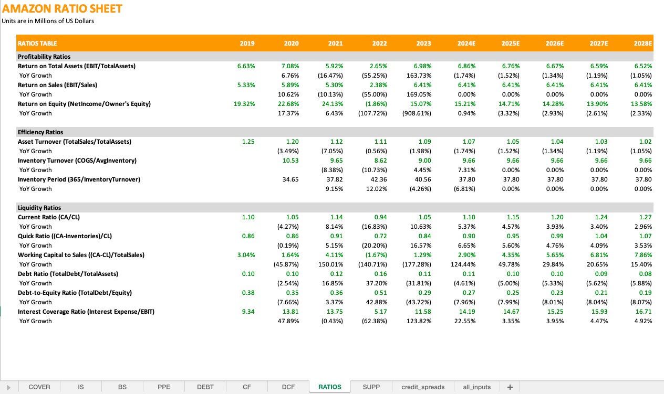Click the Current Ratio (CA/CL) row label
This screenshot has width=664, height=394.
[49, 217]
